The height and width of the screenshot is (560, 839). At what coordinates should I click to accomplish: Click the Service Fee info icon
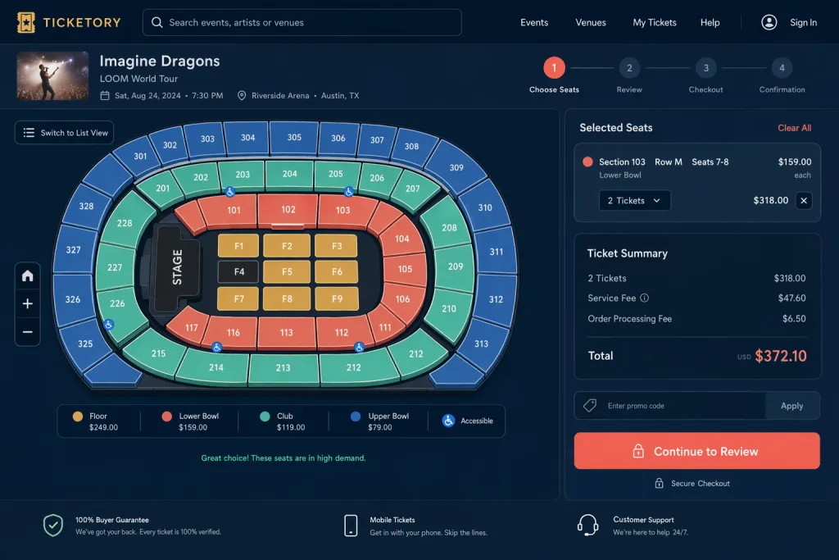tap(644, 298)
